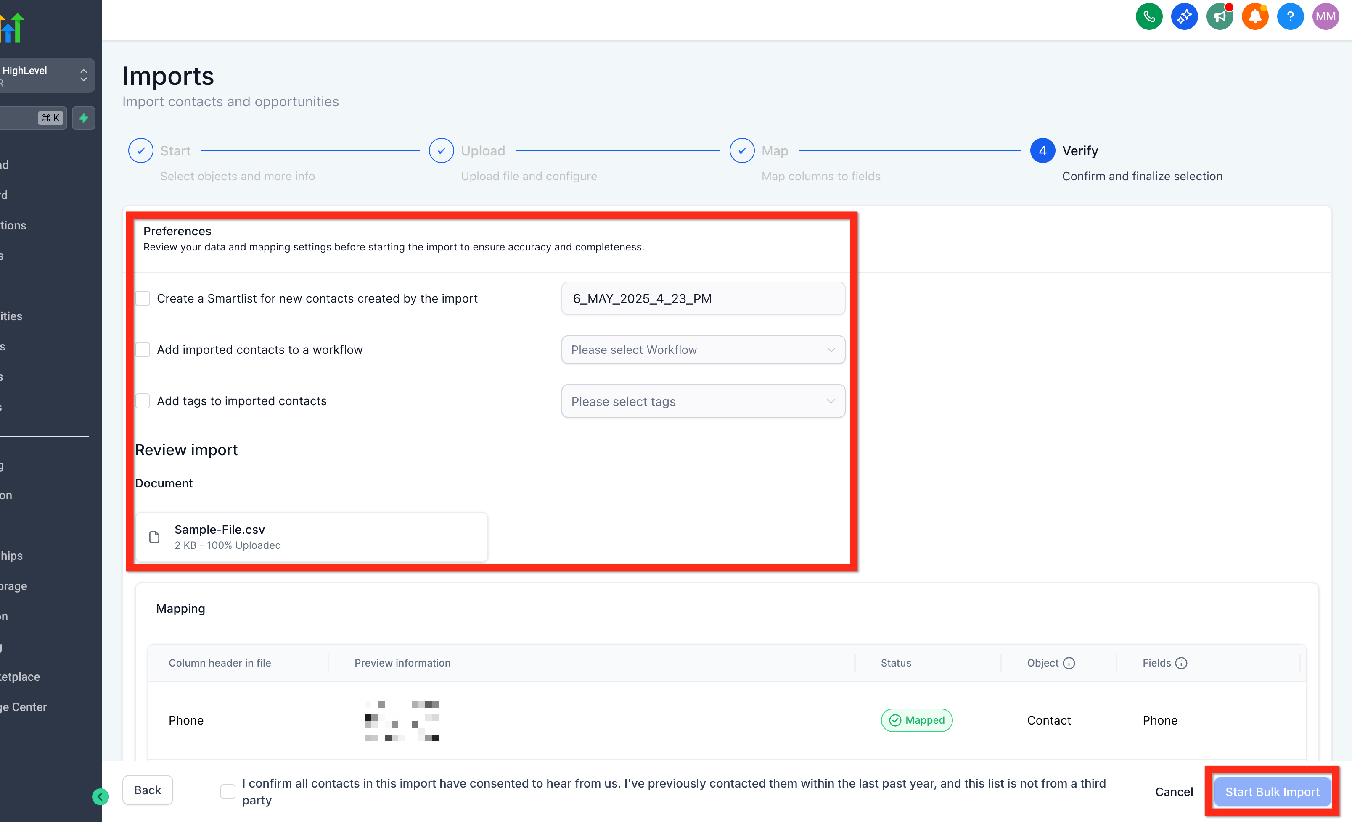Open the megaphone announcements icon

tap(1220, 16)
